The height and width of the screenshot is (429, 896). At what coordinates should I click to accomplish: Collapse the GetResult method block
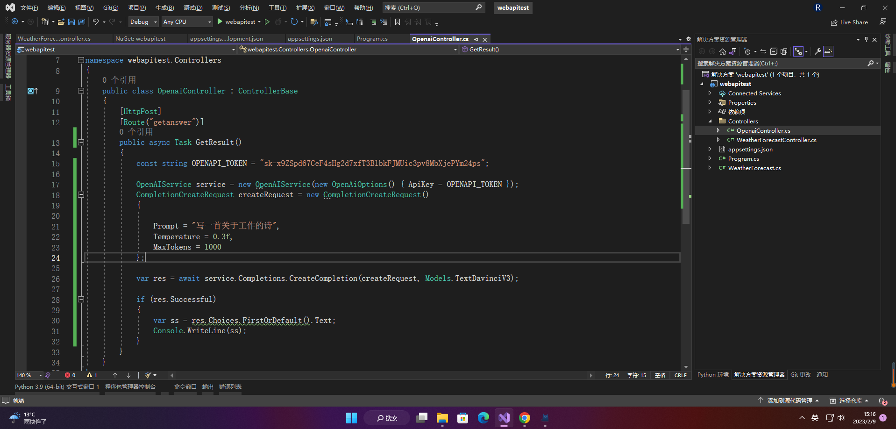pos(81,143)
